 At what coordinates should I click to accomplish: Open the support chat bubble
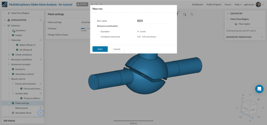point(259,89)
